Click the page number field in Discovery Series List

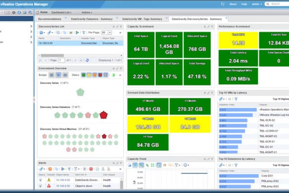pos(62,60)
